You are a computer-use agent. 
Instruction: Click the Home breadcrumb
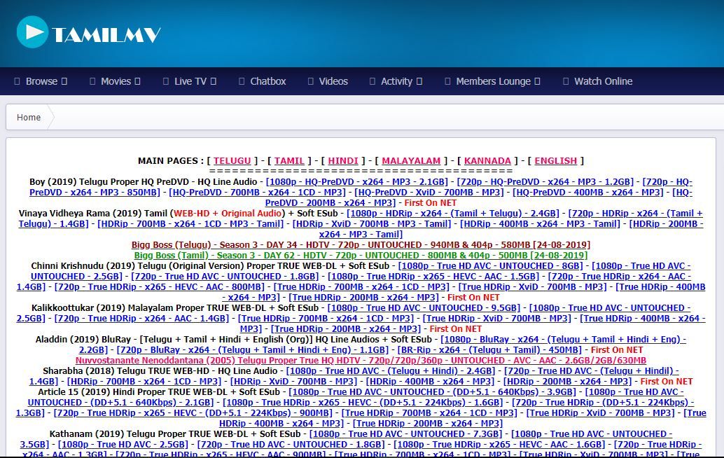tap(29, 117)
